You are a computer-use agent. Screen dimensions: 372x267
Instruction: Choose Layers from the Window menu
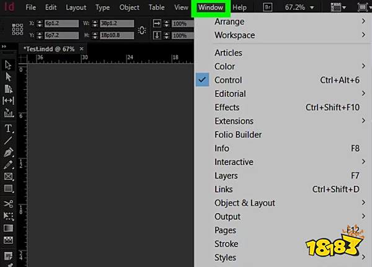coord(226,175)
